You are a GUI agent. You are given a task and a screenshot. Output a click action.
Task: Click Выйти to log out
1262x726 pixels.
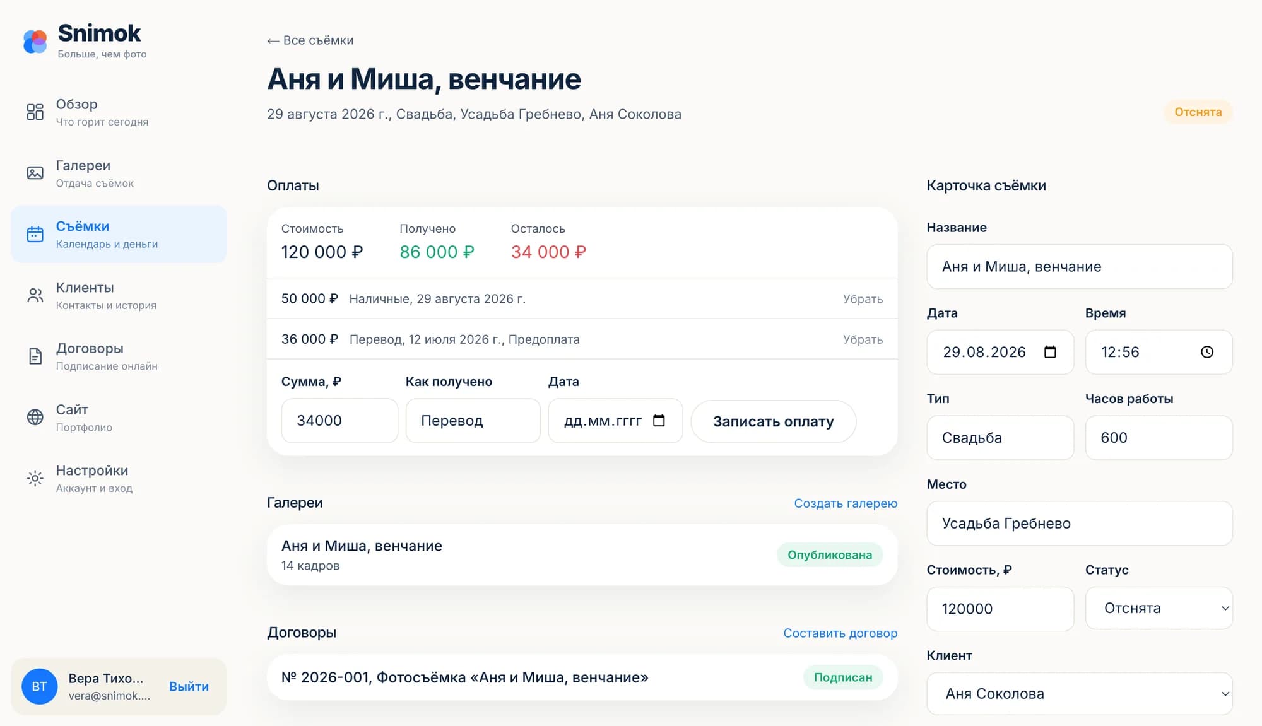click(x=189, y=686)
